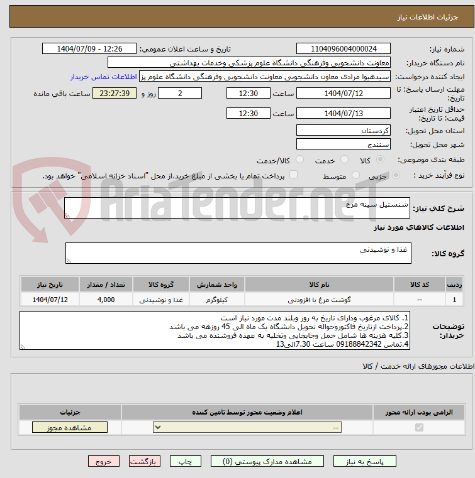Click the شماره نیاز number field
This screenshot has width=475, height=478.
point(344,48)
